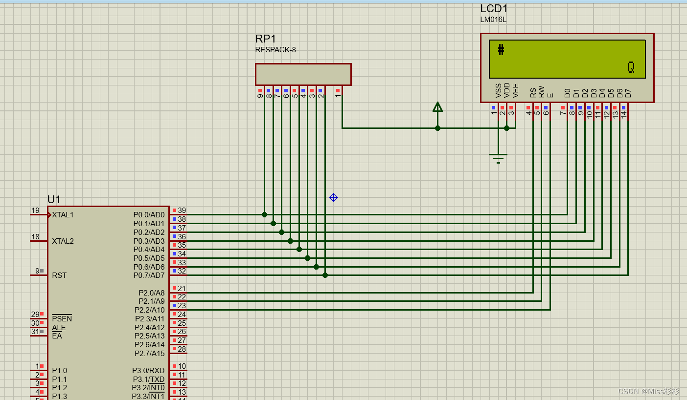This screenshot has height=400, width=687.
Task: Click the RW pin label on LCD1
Action: pyautogui.click(x=542, y=92)
